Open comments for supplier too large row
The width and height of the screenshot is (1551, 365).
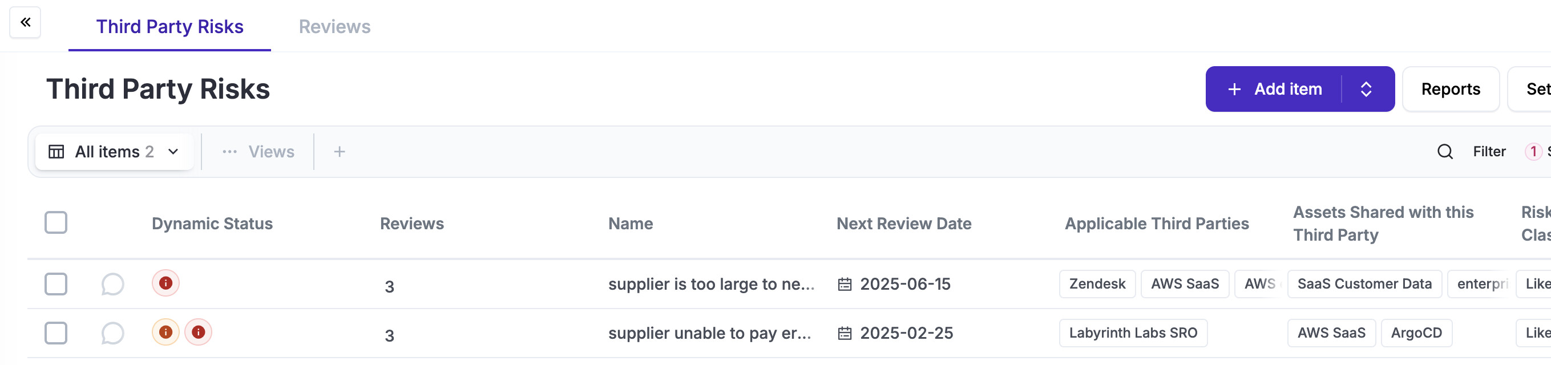(112, 284)
